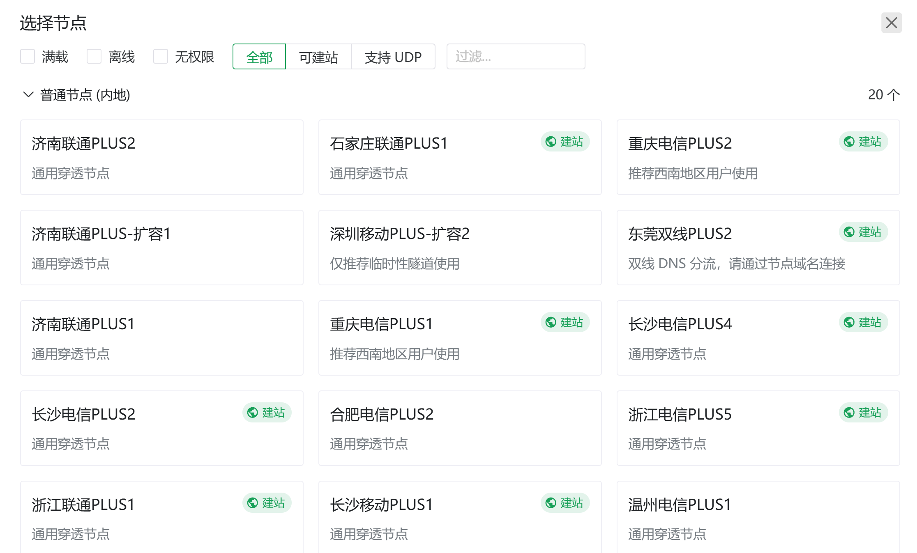The image size is (917, 553).
Task: Click 建站 badge on 浙江联通PLUS1
Action: 267,503
